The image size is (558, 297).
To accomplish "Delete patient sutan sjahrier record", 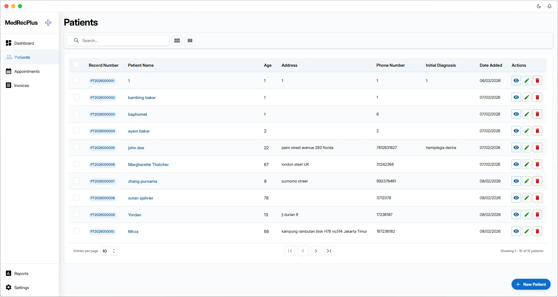I will [x=537, y=198].
